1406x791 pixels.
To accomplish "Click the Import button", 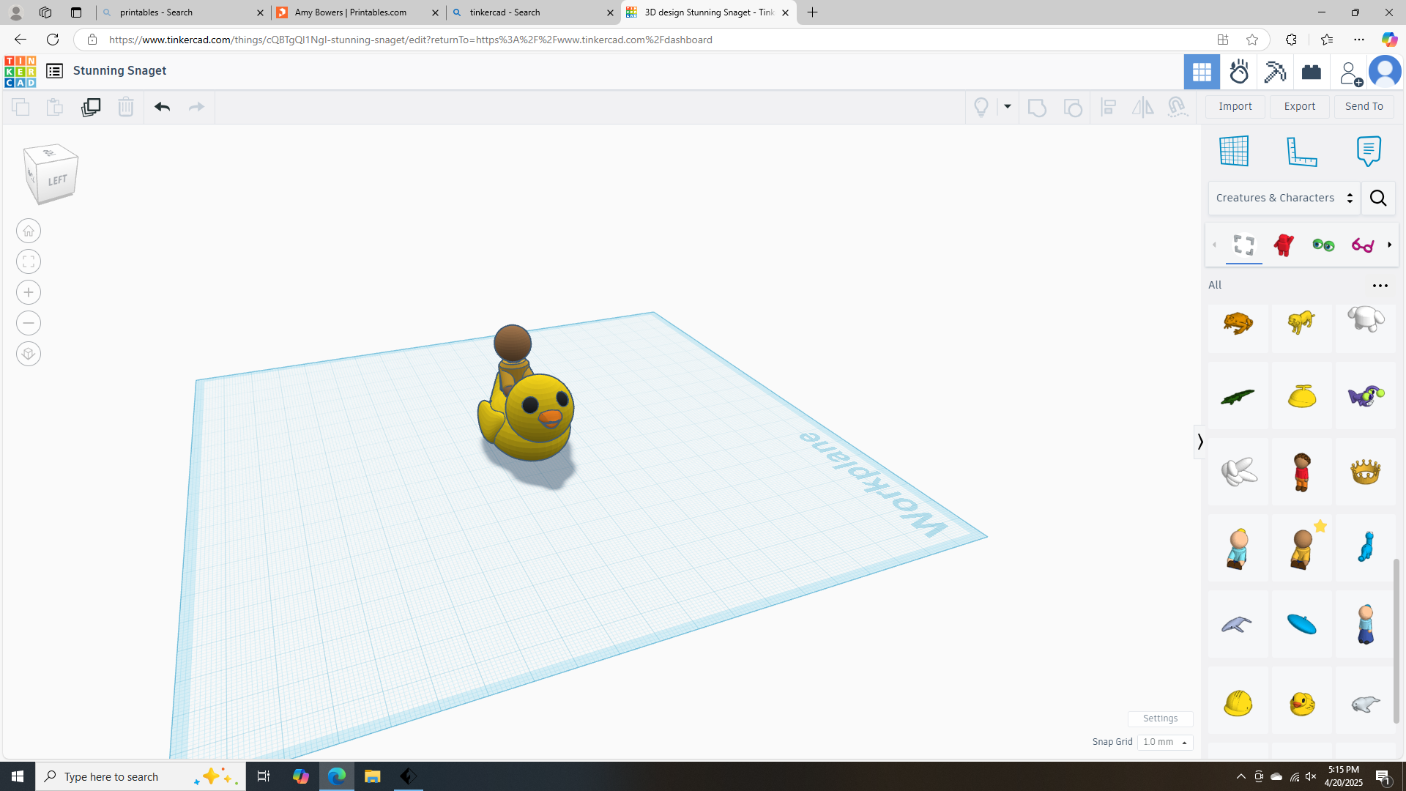I will 1235,106.
